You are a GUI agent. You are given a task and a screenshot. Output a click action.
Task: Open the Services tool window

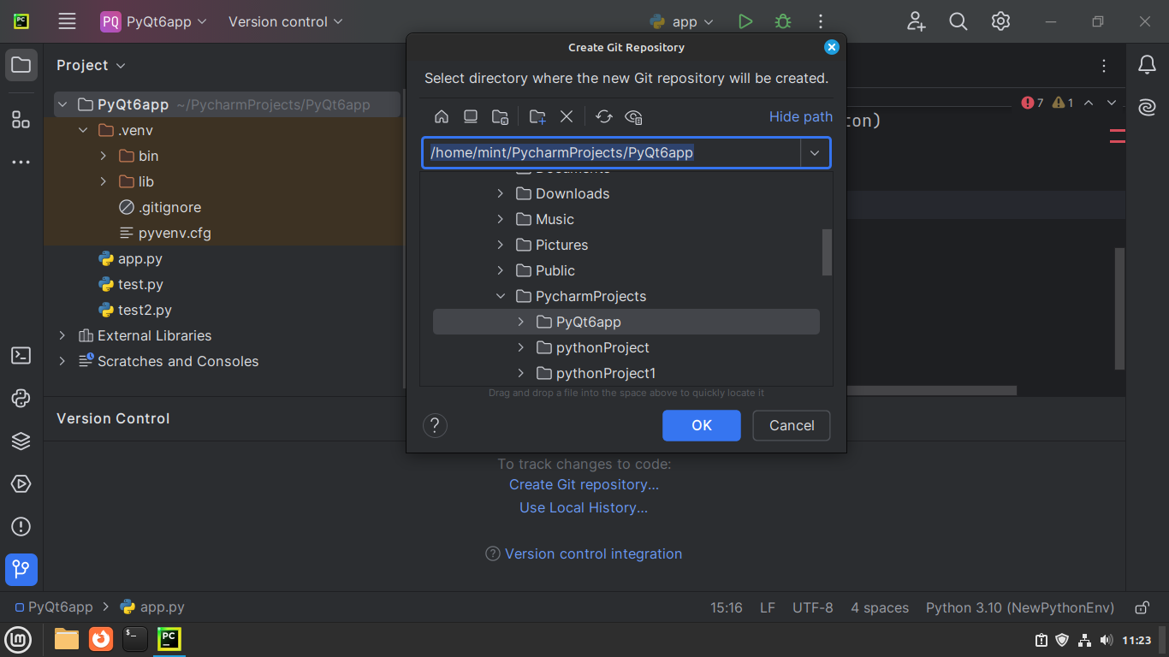click(x=21, y=484)
